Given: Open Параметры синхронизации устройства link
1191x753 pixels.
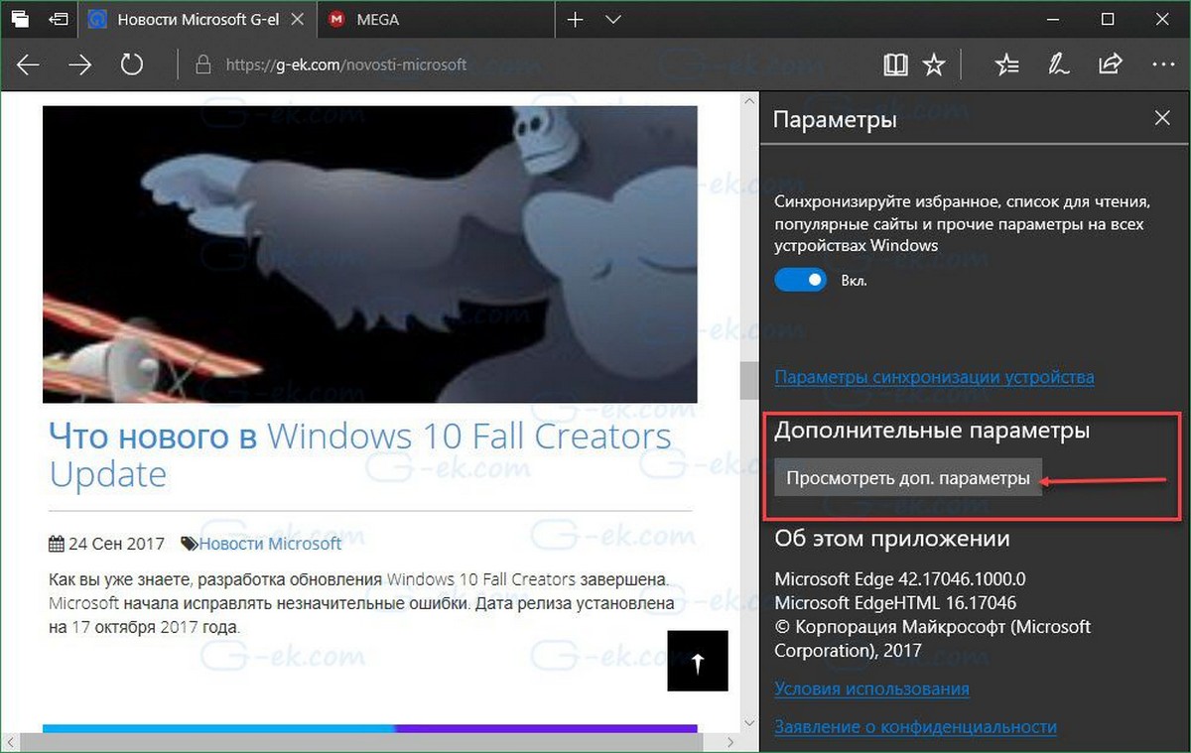Looking at the screenshot, I should [x=934, y=377].
